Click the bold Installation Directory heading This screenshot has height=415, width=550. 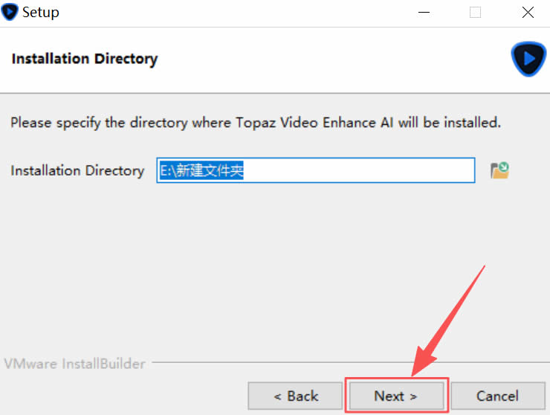[x=85, y=59]
